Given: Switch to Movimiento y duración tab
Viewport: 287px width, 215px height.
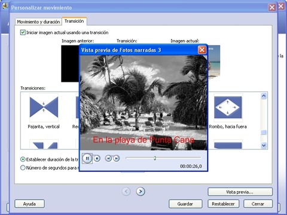Looking at the screenshot, I should pos(38,21).
